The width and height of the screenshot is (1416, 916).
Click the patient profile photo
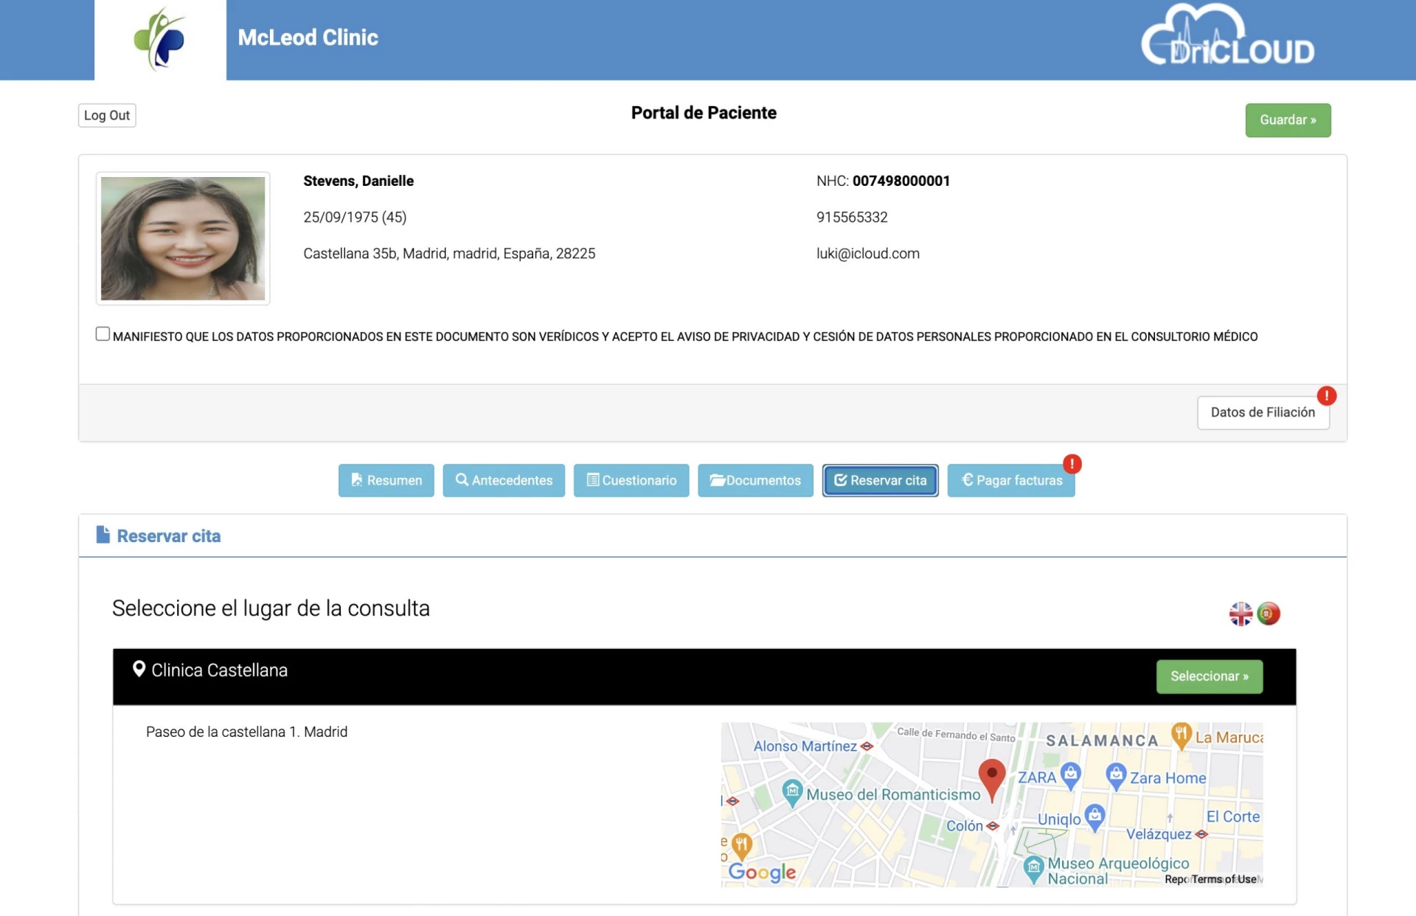182,237
